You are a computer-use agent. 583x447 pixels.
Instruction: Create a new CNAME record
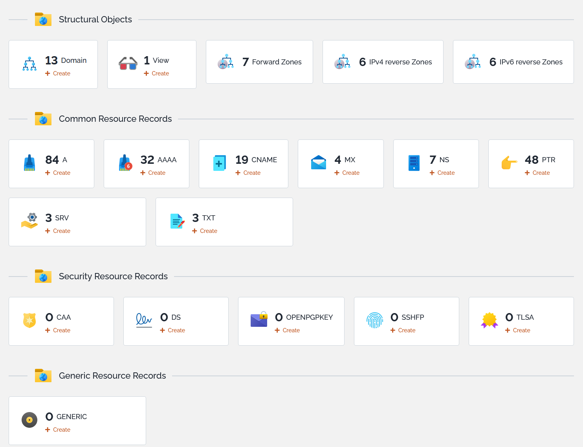click(248, 173)
